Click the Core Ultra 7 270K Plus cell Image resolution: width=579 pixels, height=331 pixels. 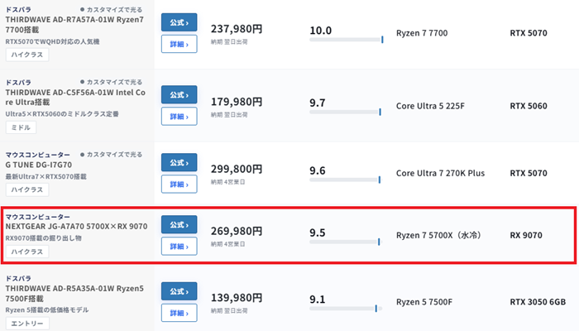click(440, 173)
